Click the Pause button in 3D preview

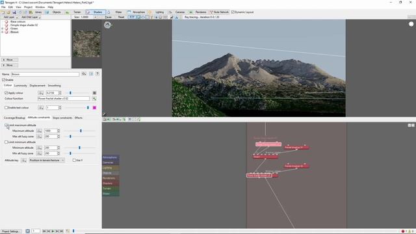pyautogui.click(x=109, y=17)
